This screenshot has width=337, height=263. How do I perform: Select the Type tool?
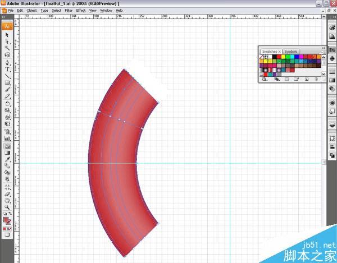pyautogui.click(x=7, y=70)
